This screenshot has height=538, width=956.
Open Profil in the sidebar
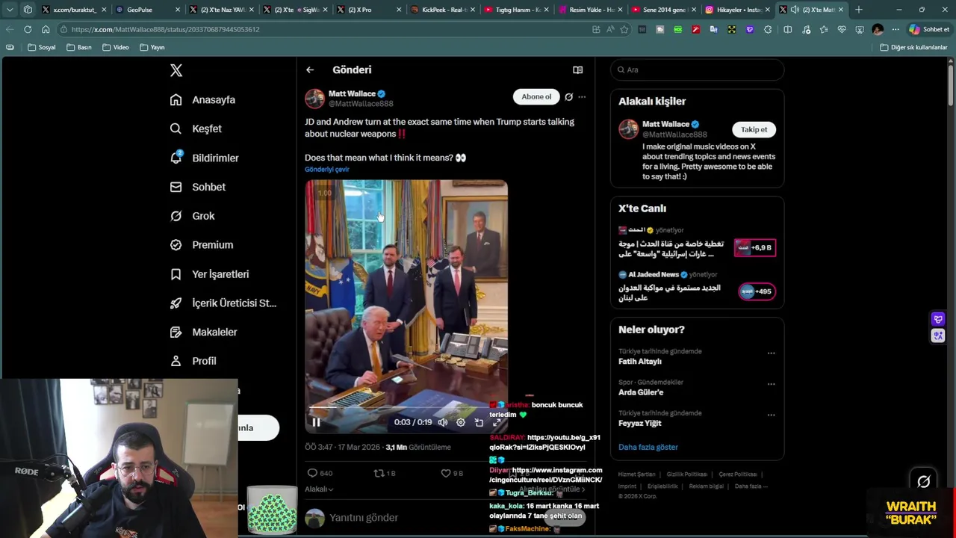[193, 361]
